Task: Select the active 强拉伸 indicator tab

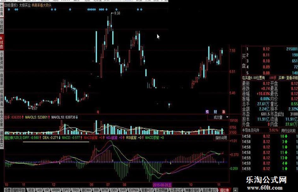Action: [225, 190]
